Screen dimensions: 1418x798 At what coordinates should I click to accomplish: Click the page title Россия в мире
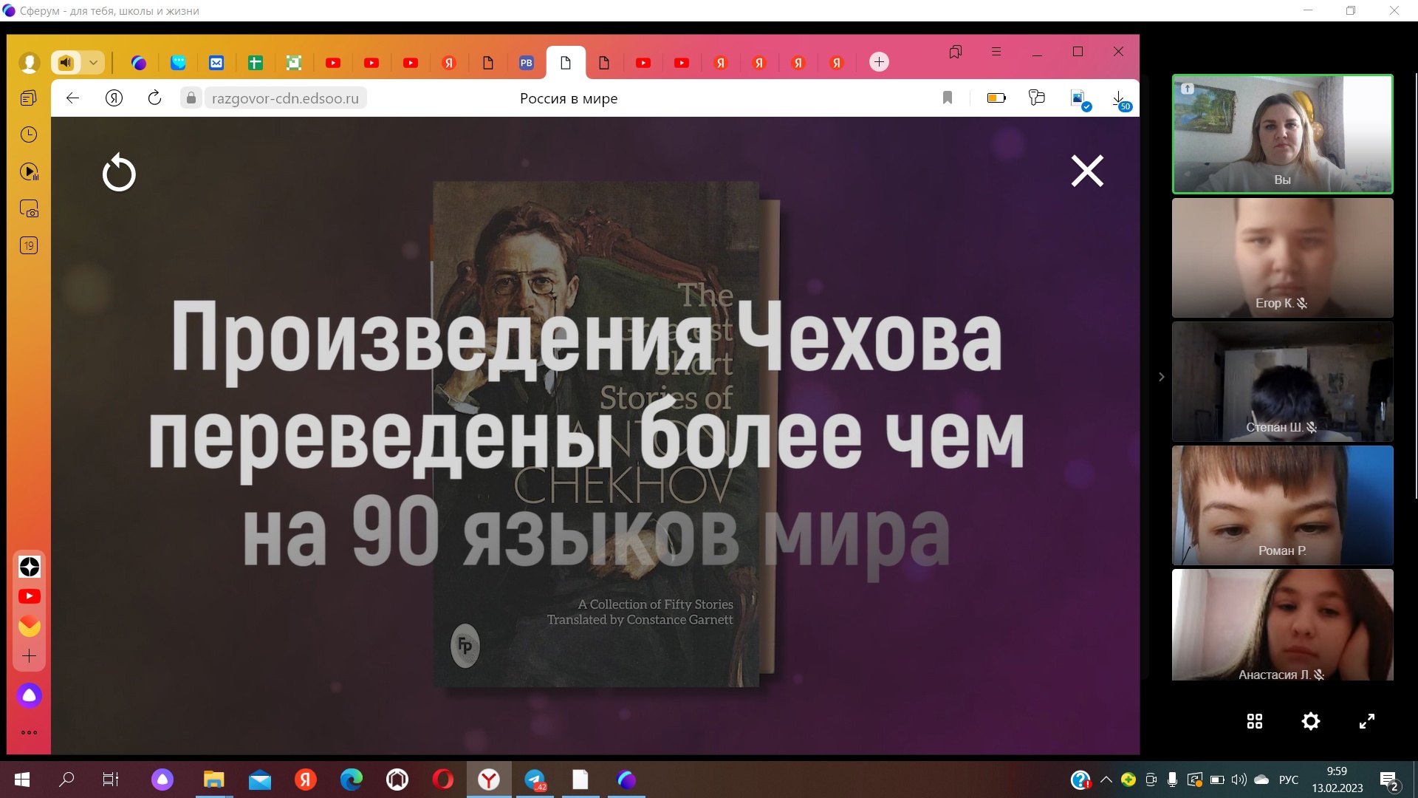coord(569,98)
